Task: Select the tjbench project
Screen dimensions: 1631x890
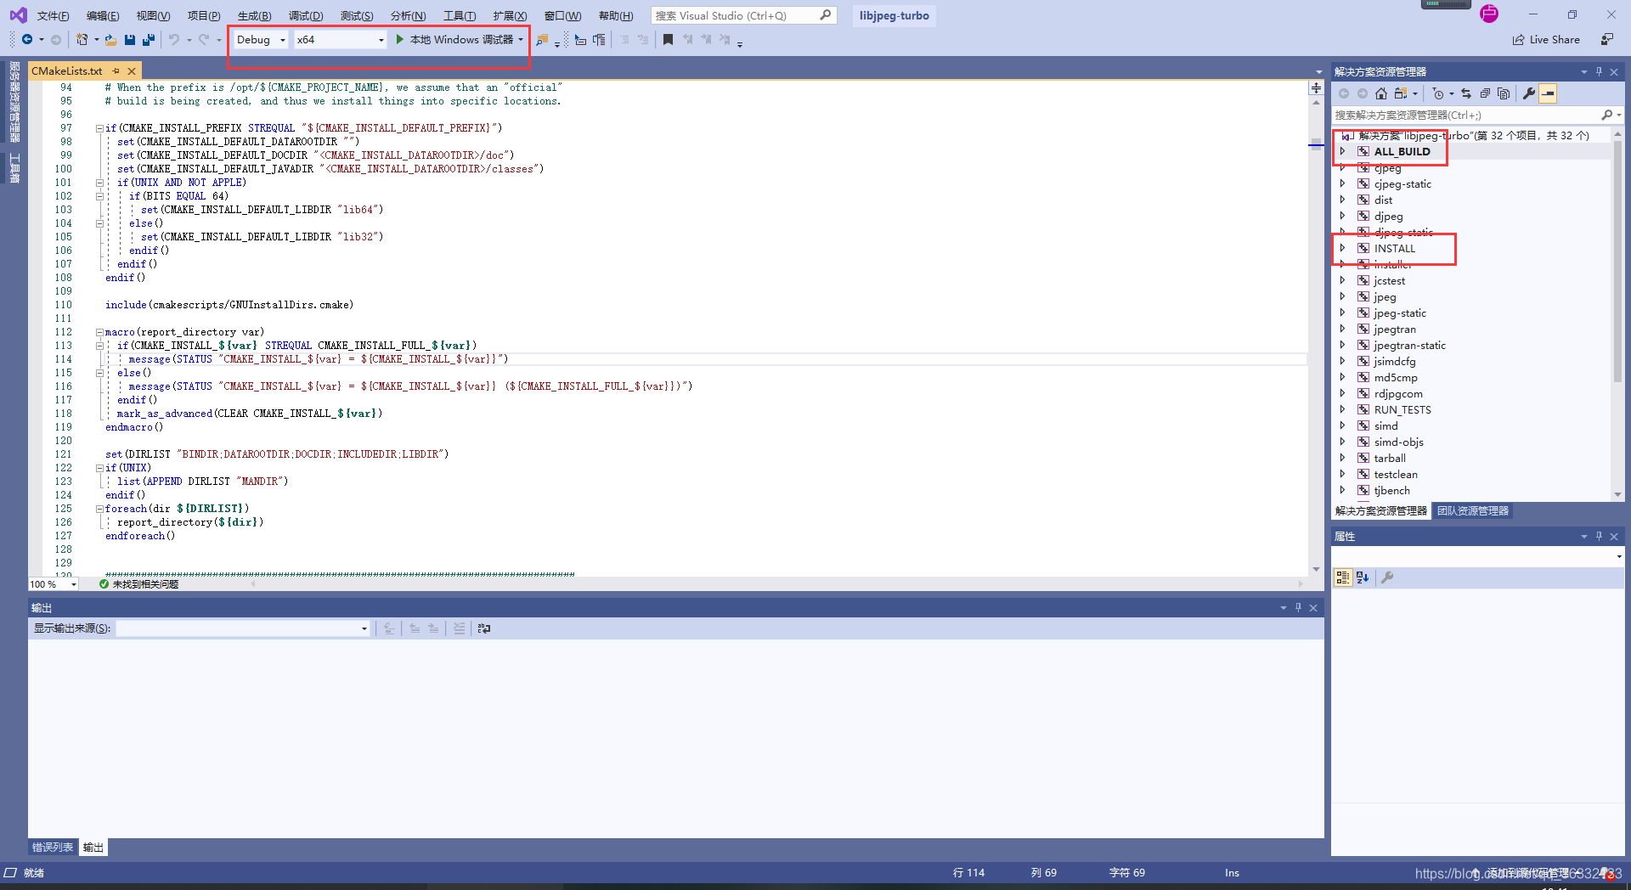Action: point(1391,490)
